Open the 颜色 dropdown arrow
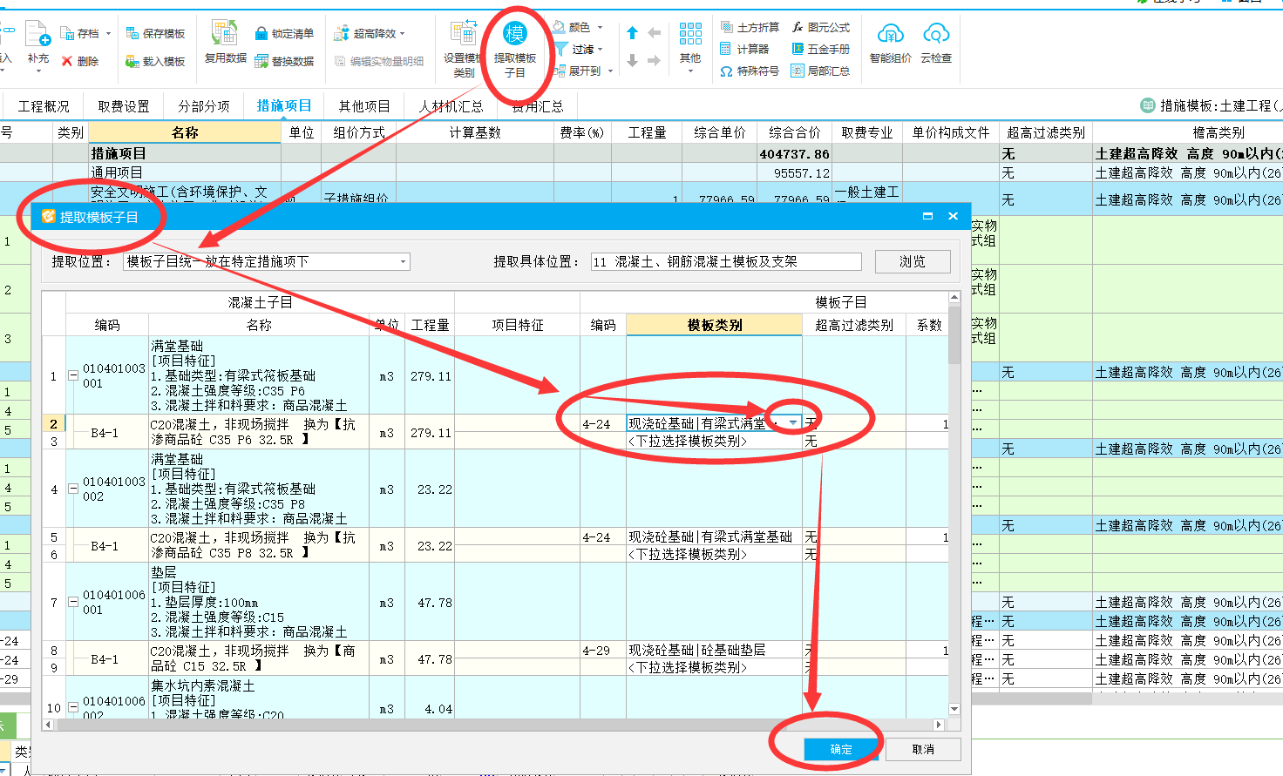 600,28
